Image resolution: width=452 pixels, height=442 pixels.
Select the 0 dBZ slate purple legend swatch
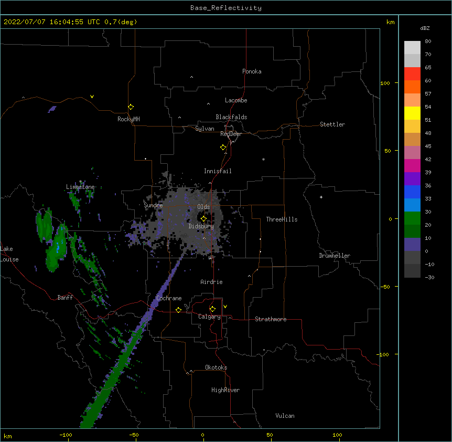(412, 245)
